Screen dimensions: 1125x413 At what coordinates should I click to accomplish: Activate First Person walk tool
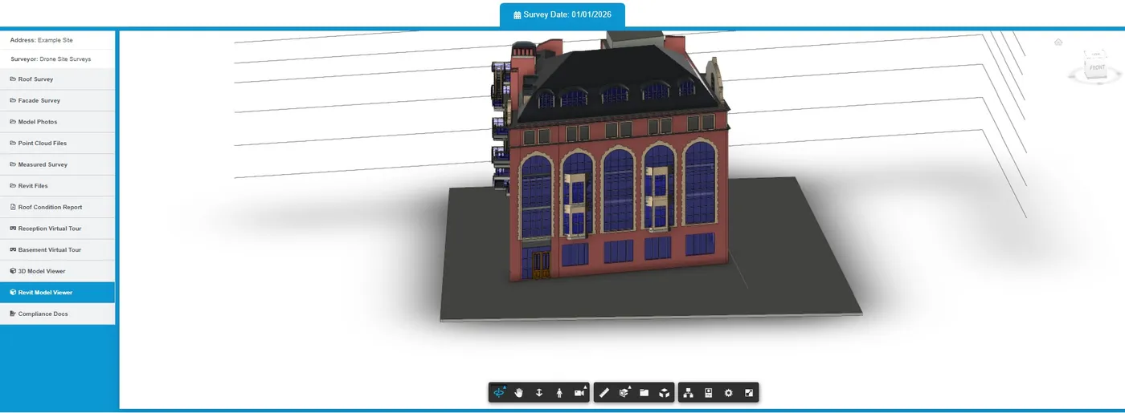(x=559, y=392)
